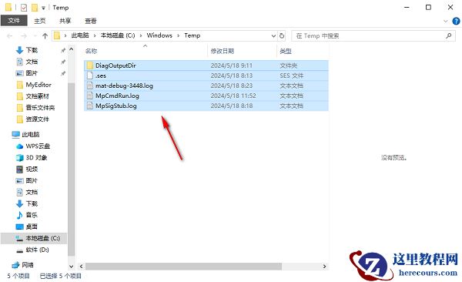Switch to the 共享 ribbon tab
This screenshot has width=462, height=282.
(x=65, y=21)
